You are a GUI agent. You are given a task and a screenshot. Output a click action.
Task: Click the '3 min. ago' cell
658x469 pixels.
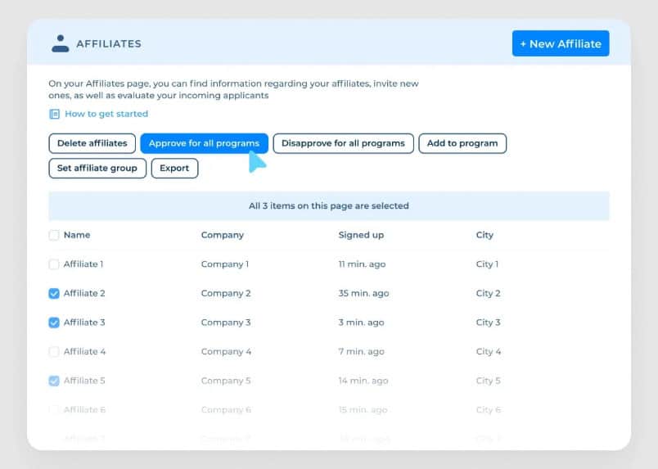point(361,322)
